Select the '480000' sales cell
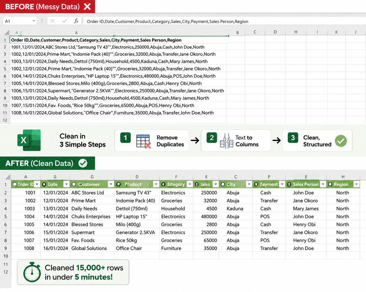Image resolution: width=366 pixels, height=292 pixels. (x=206, y=217)
